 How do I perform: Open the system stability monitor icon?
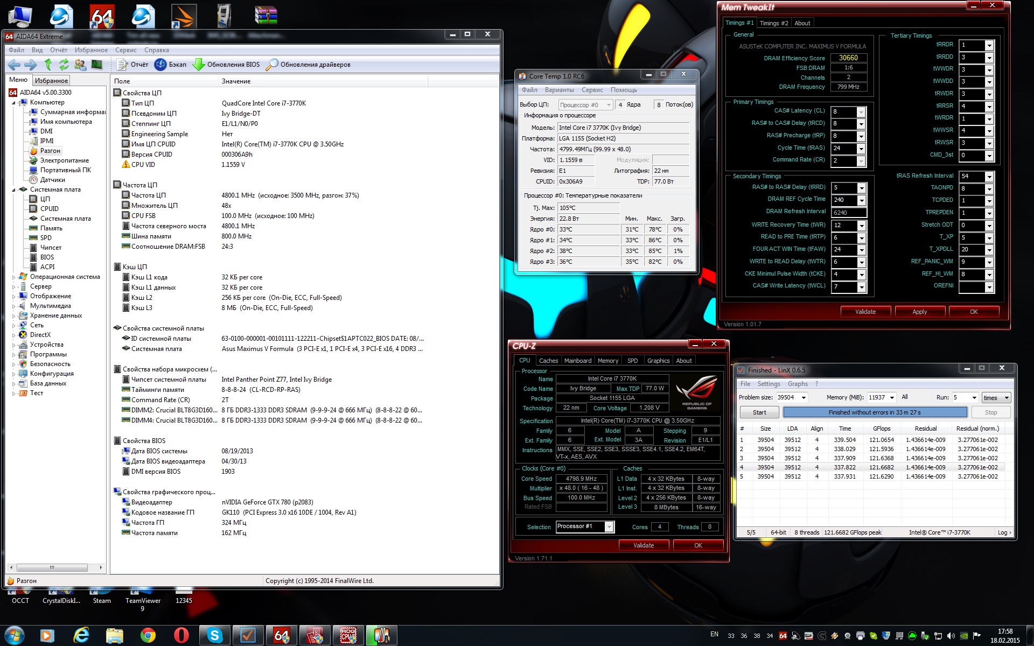coord(96,65)
